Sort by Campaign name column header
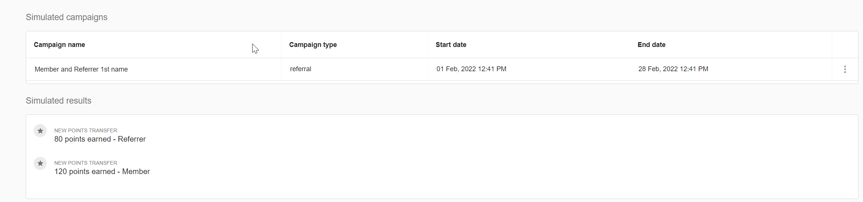863x202 pixels. (x=59, y=45)
